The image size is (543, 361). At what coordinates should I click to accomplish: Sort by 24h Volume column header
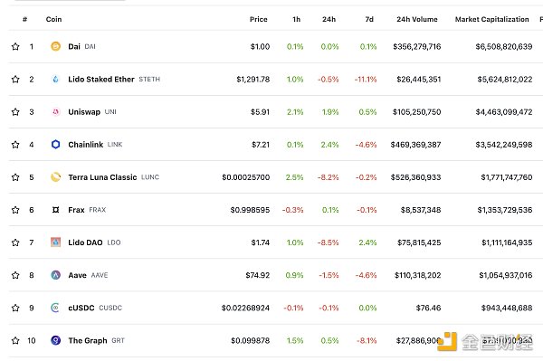click(x=417, y=19)
